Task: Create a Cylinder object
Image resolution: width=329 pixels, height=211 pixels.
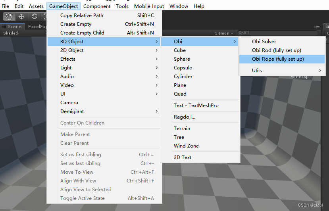Action: coord(200,76)
